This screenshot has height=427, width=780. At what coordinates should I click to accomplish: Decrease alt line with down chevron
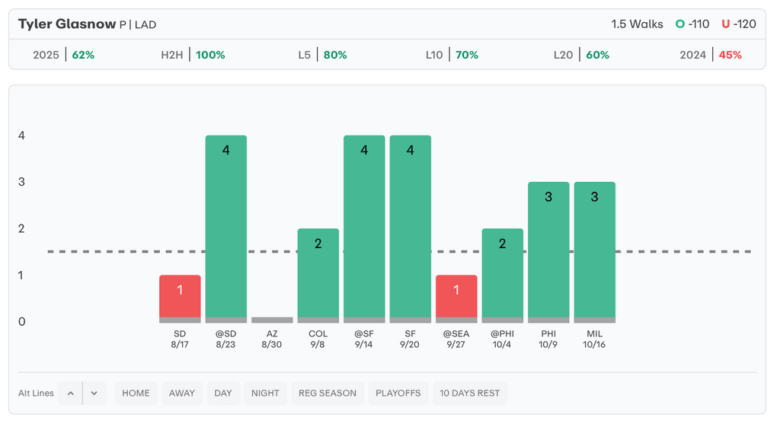click(94, 394)
